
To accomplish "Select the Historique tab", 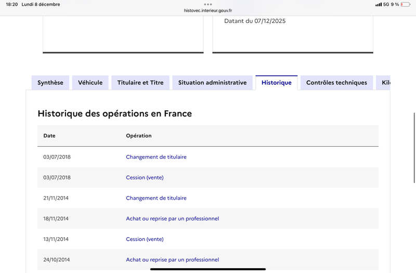I will pos(276,83).
